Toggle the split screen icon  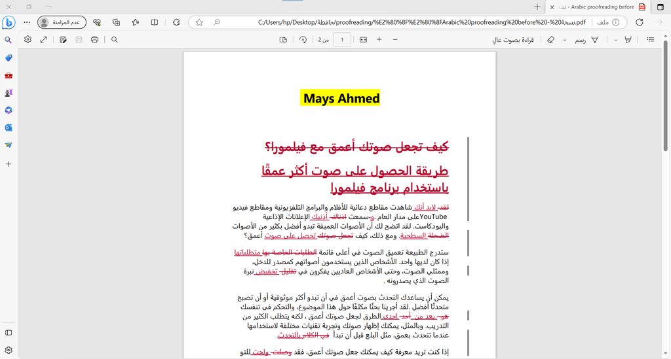tap(155, 22)
